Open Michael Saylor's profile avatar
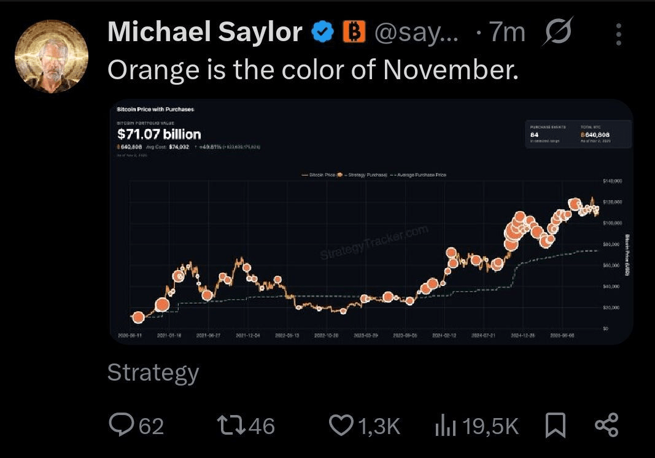The image size is (655, 458). pos(52,56)
